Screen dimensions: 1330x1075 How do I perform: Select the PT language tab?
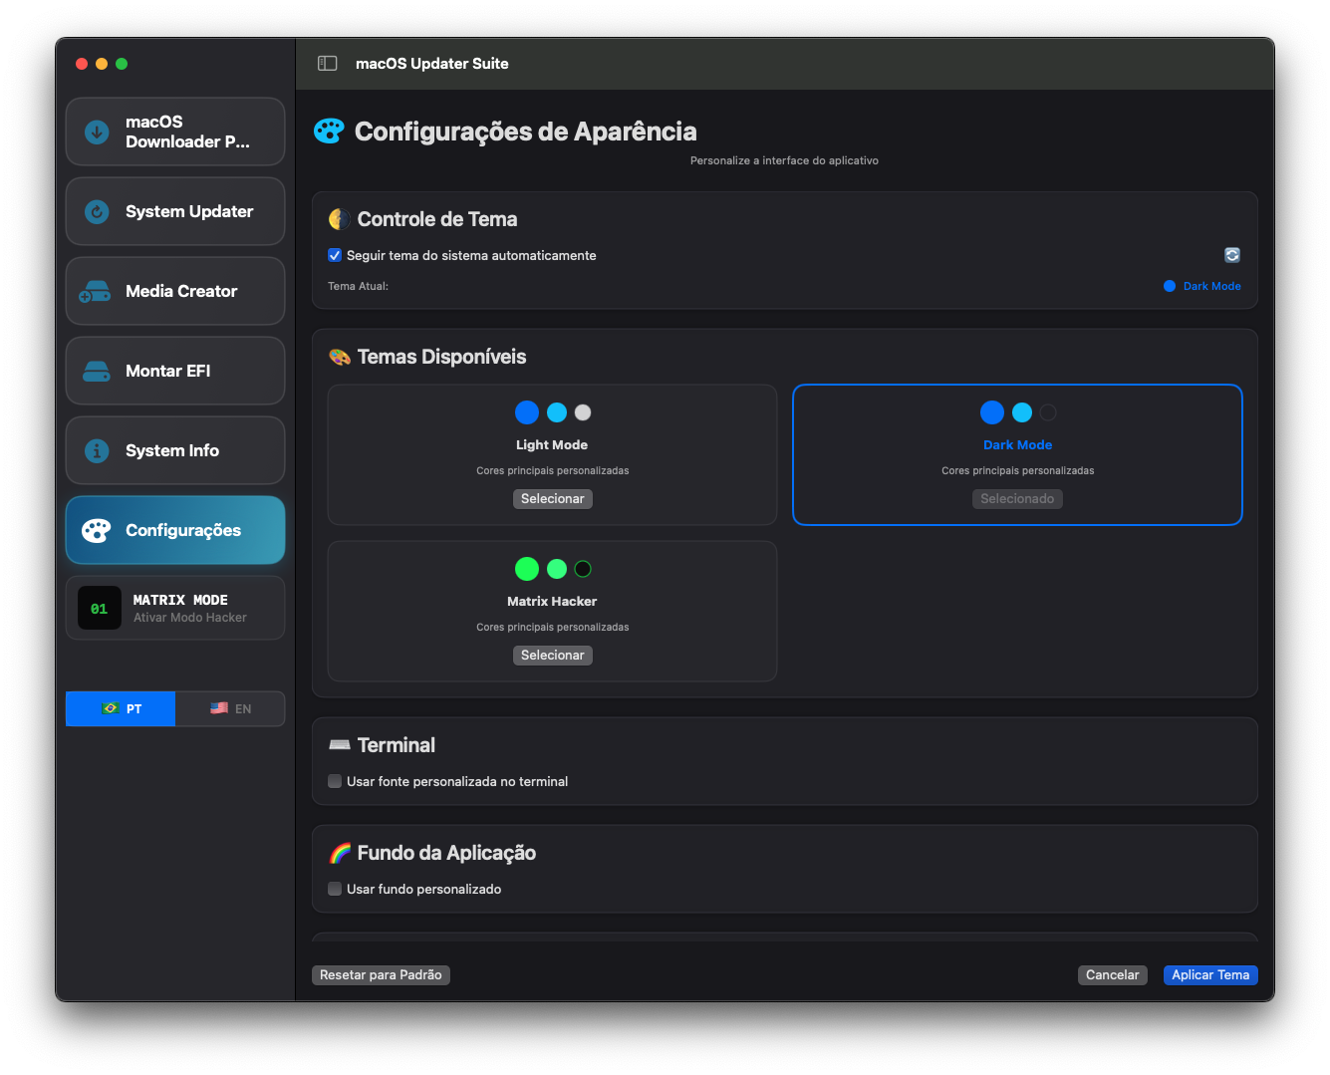click(x=120, y=708)
